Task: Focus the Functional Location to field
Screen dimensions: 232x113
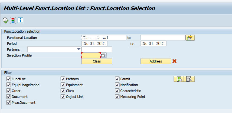Action: 163,38
